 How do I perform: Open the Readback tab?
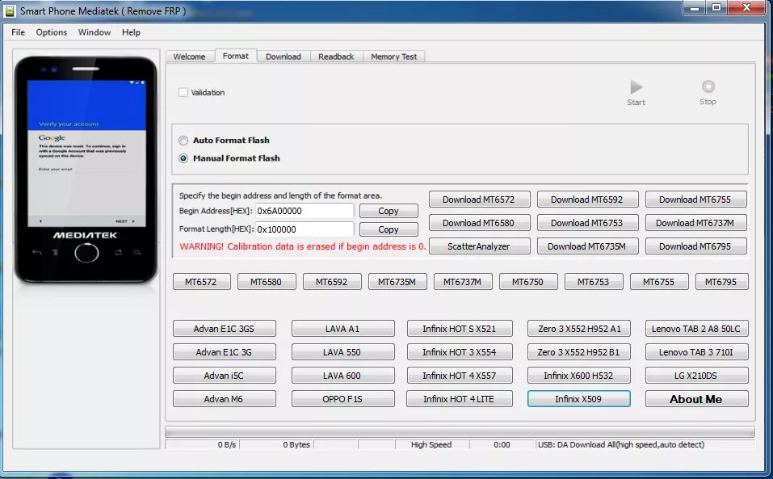click(x=336, y=56)
